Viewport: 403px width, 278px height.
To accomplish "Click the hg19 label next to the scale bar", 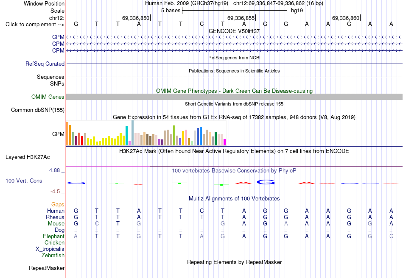I will click(x=297, y=11).
